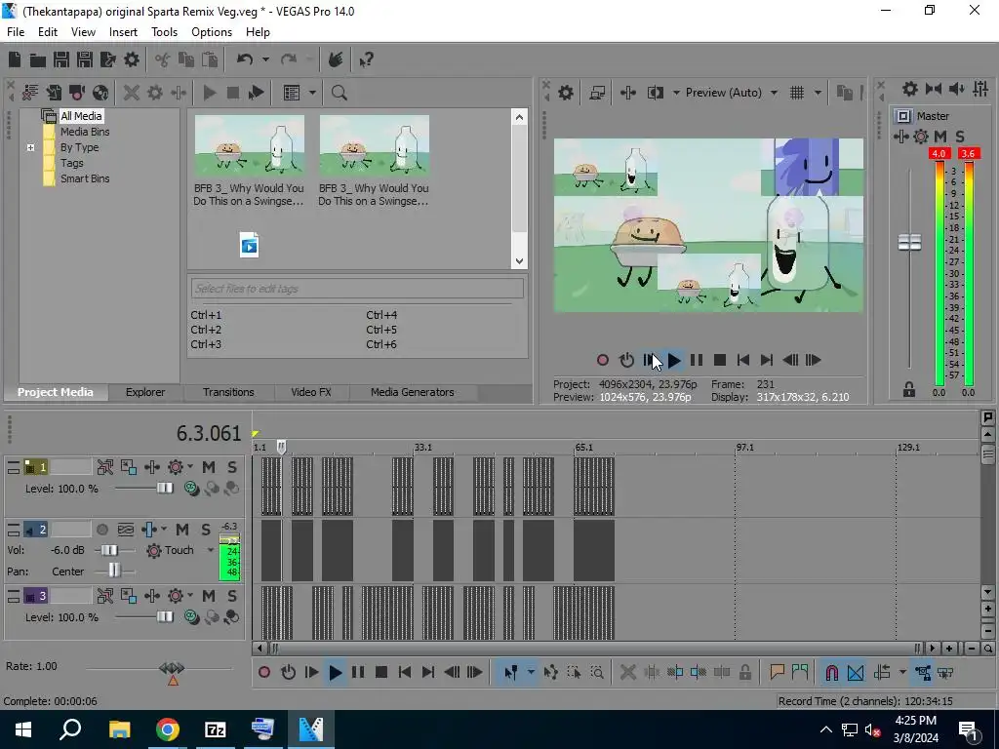Stop playback in the preview transport
The width and height of the screenshot is (999, 749).
720,361
